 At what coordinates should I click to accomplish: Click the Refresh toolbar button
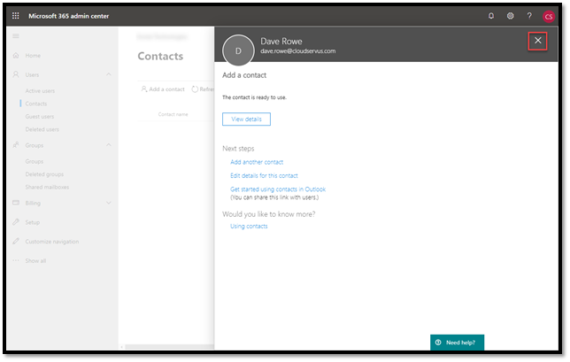click(203, 89)
